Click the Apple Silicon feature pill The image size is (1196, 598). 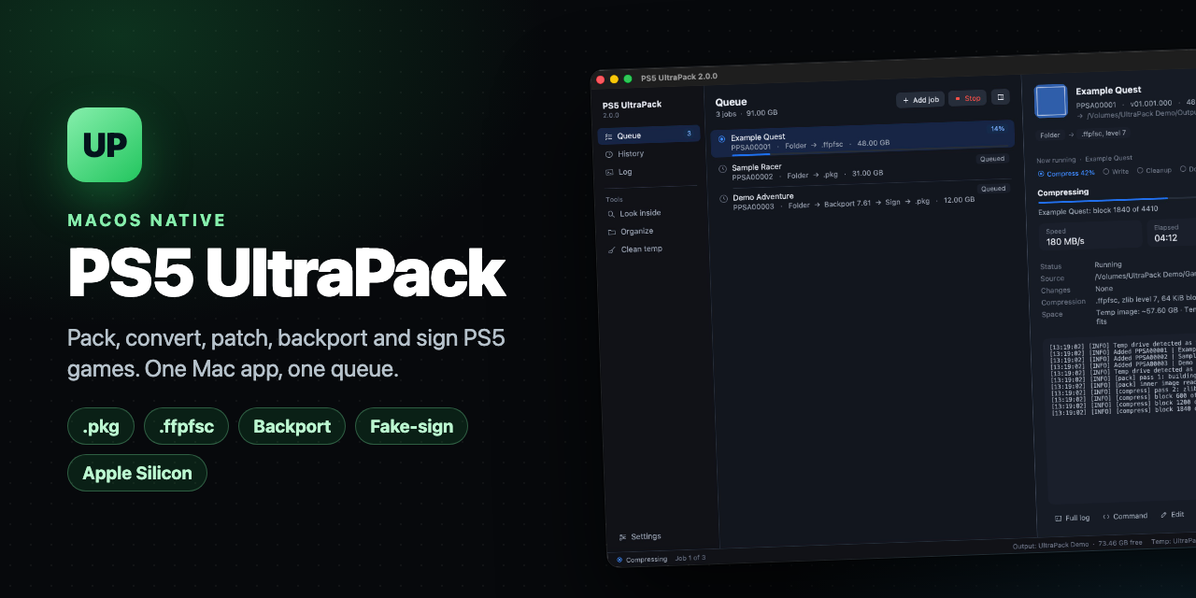137,473
